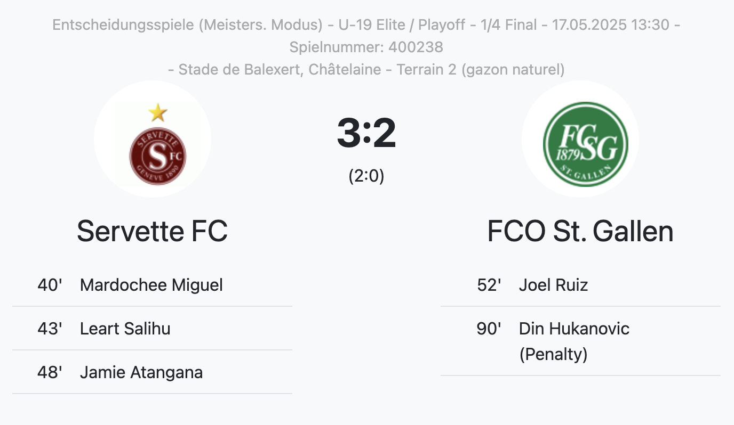Select scorer Joel Ruiz
Image resolution: width=734 pixels, height=425 pixels.
point(553,285)
